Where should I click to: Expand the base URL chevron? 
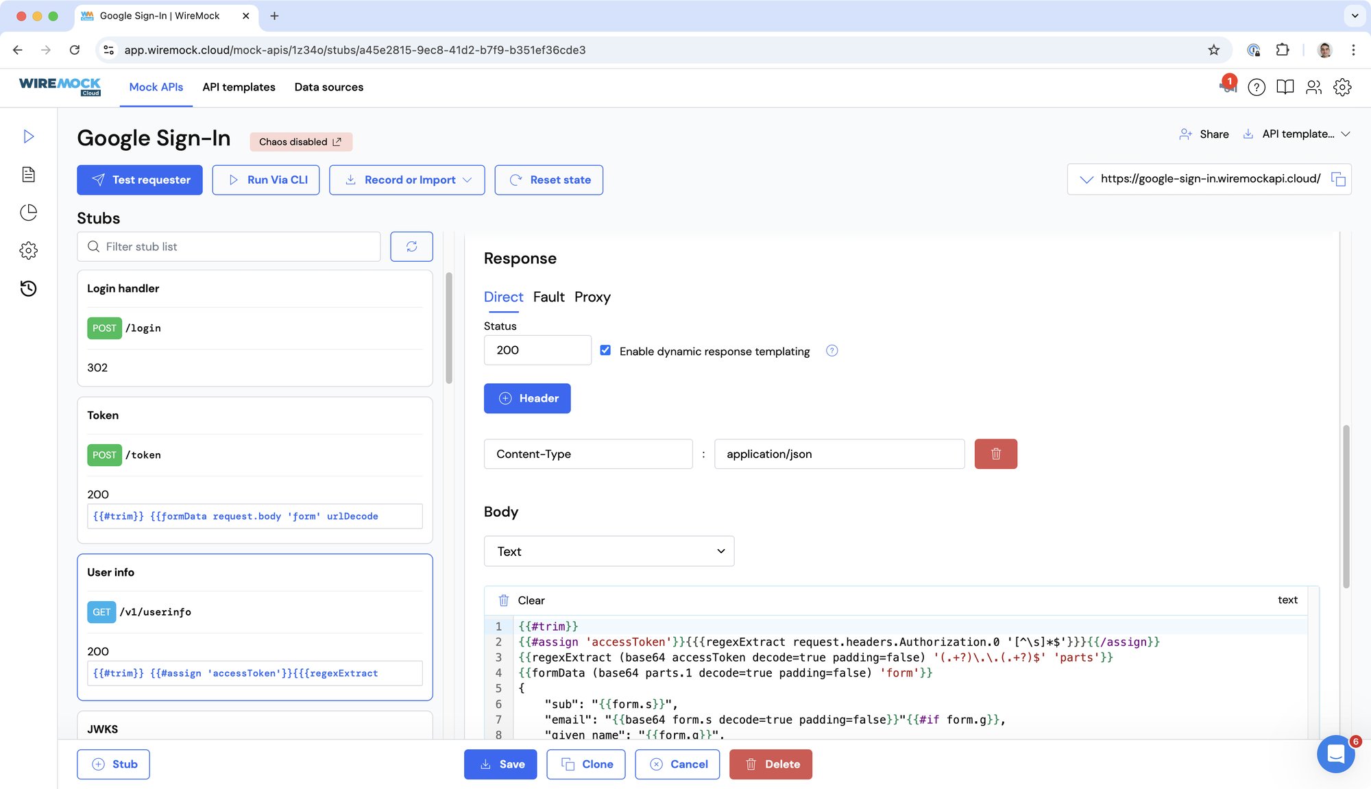(x=1086, y=180)
